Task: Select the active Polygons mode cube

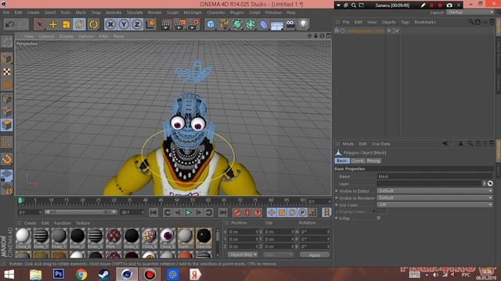Action: (x=7, y=125)
